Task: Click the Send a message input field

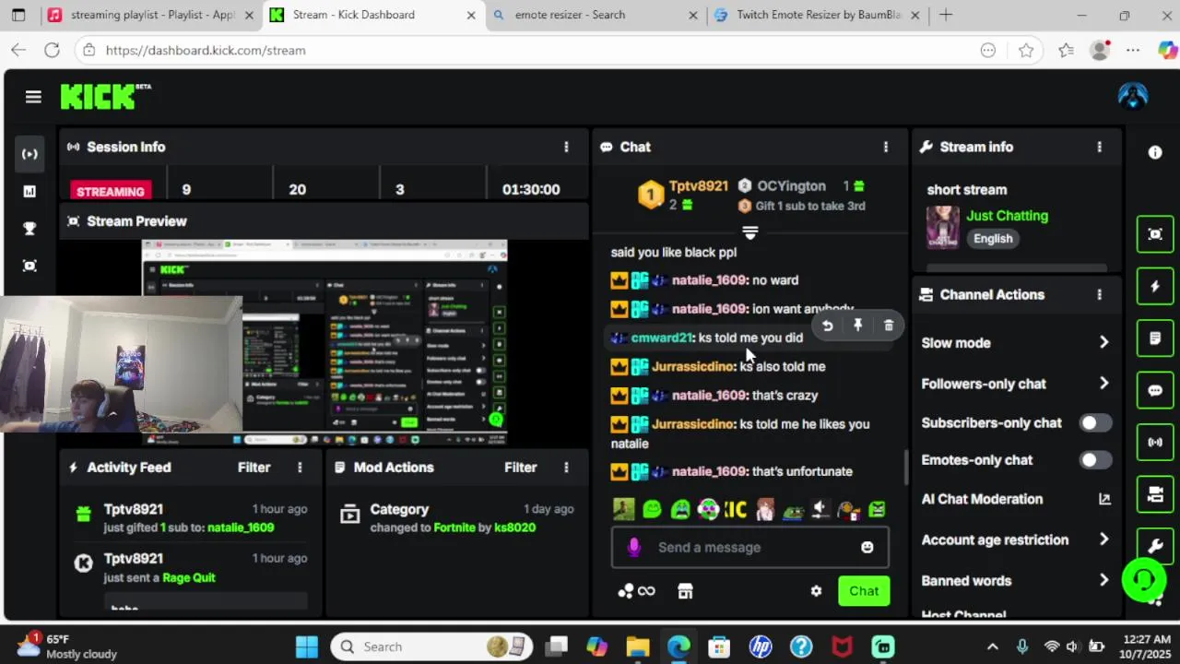Action: click(750, 547)
